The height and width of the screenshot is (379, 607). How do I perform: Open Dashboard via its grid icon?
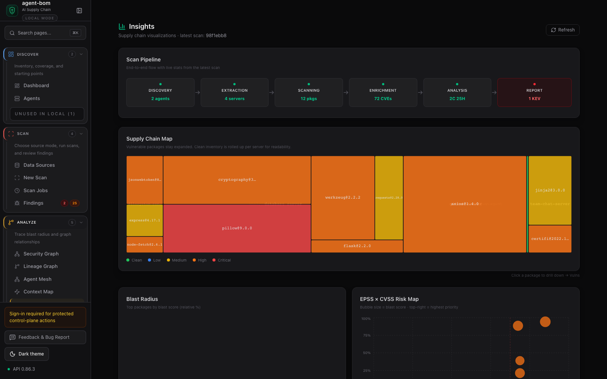coord(17,86)
